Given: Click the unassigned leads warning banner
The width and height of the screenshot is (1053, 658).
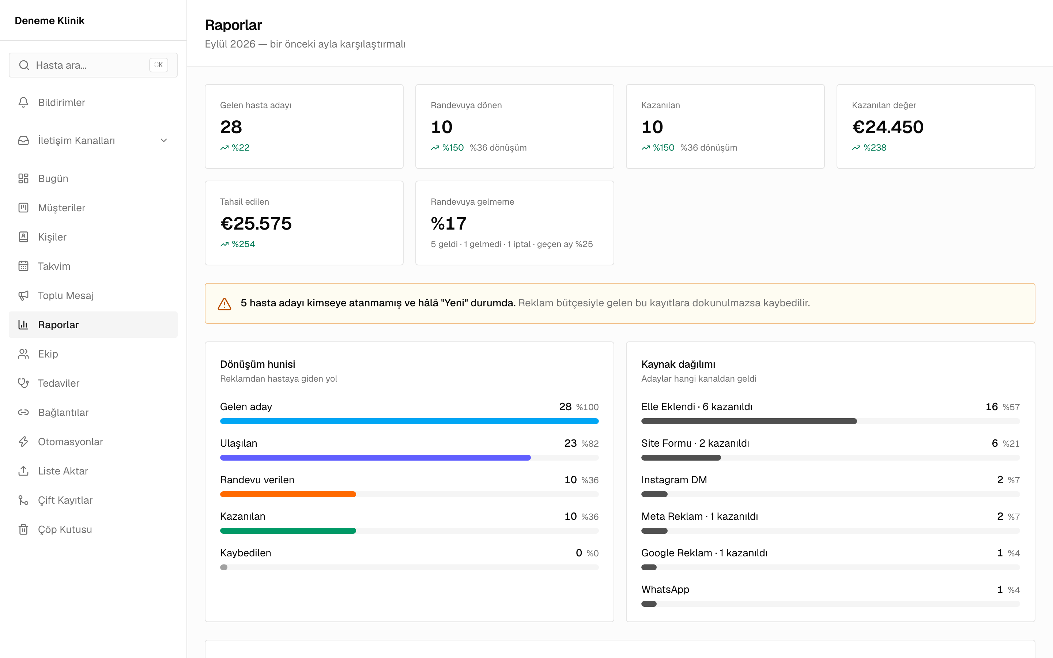Looking at the screenshot, I should [x=620, y=303].
